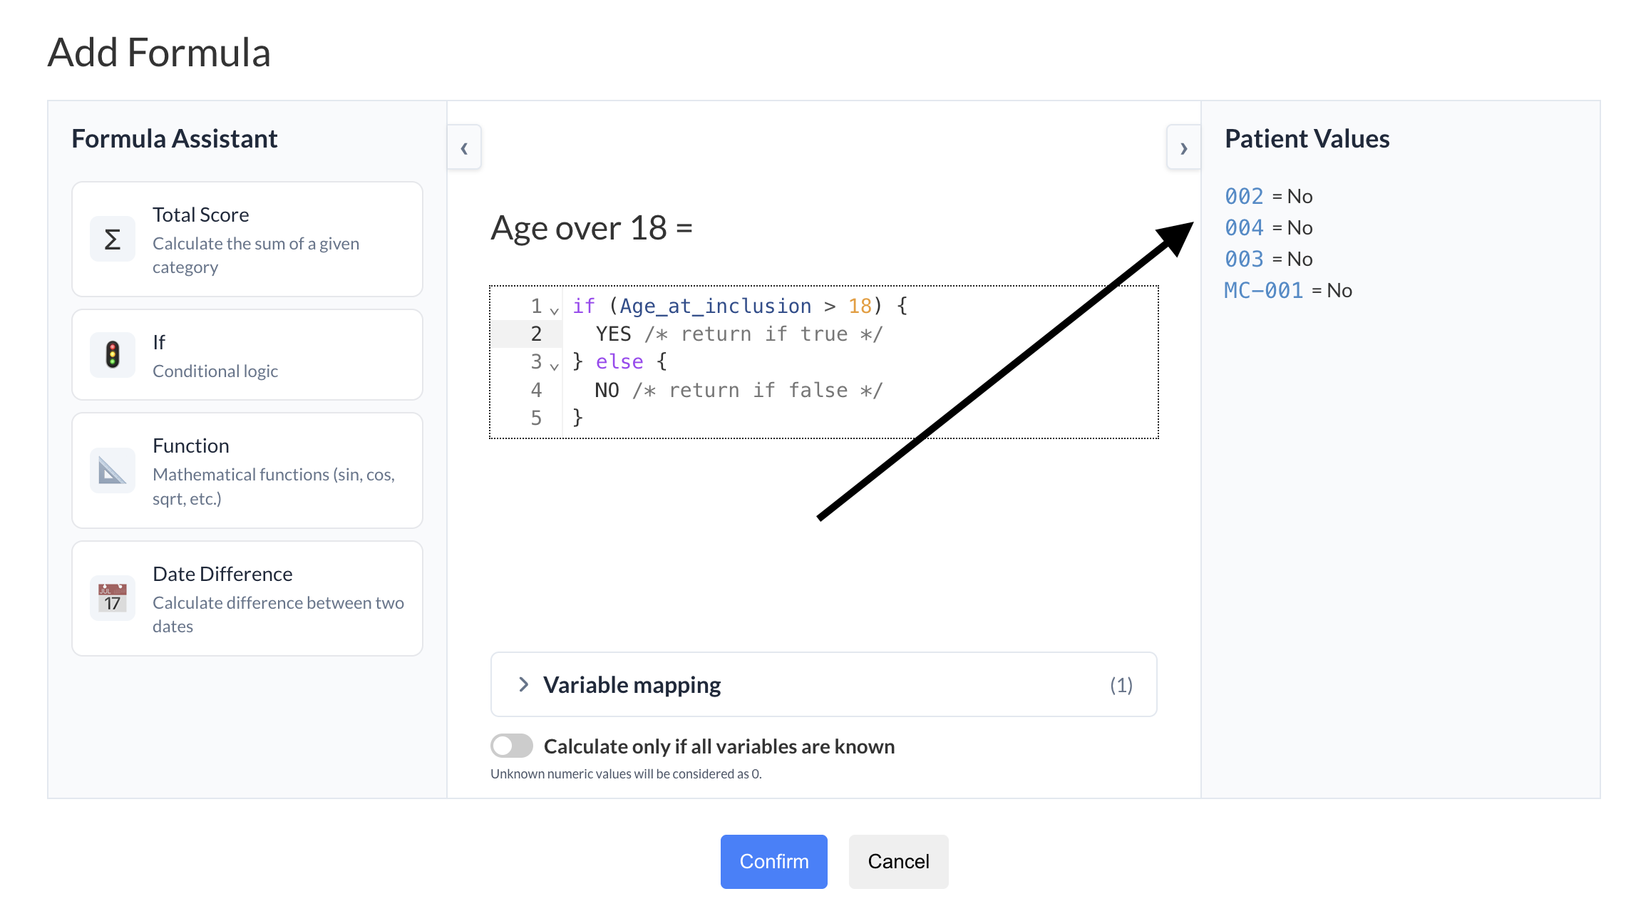1631x921 pixels.
Task: Click the sigma Total Score icon
Action: (x=112, y=240)
